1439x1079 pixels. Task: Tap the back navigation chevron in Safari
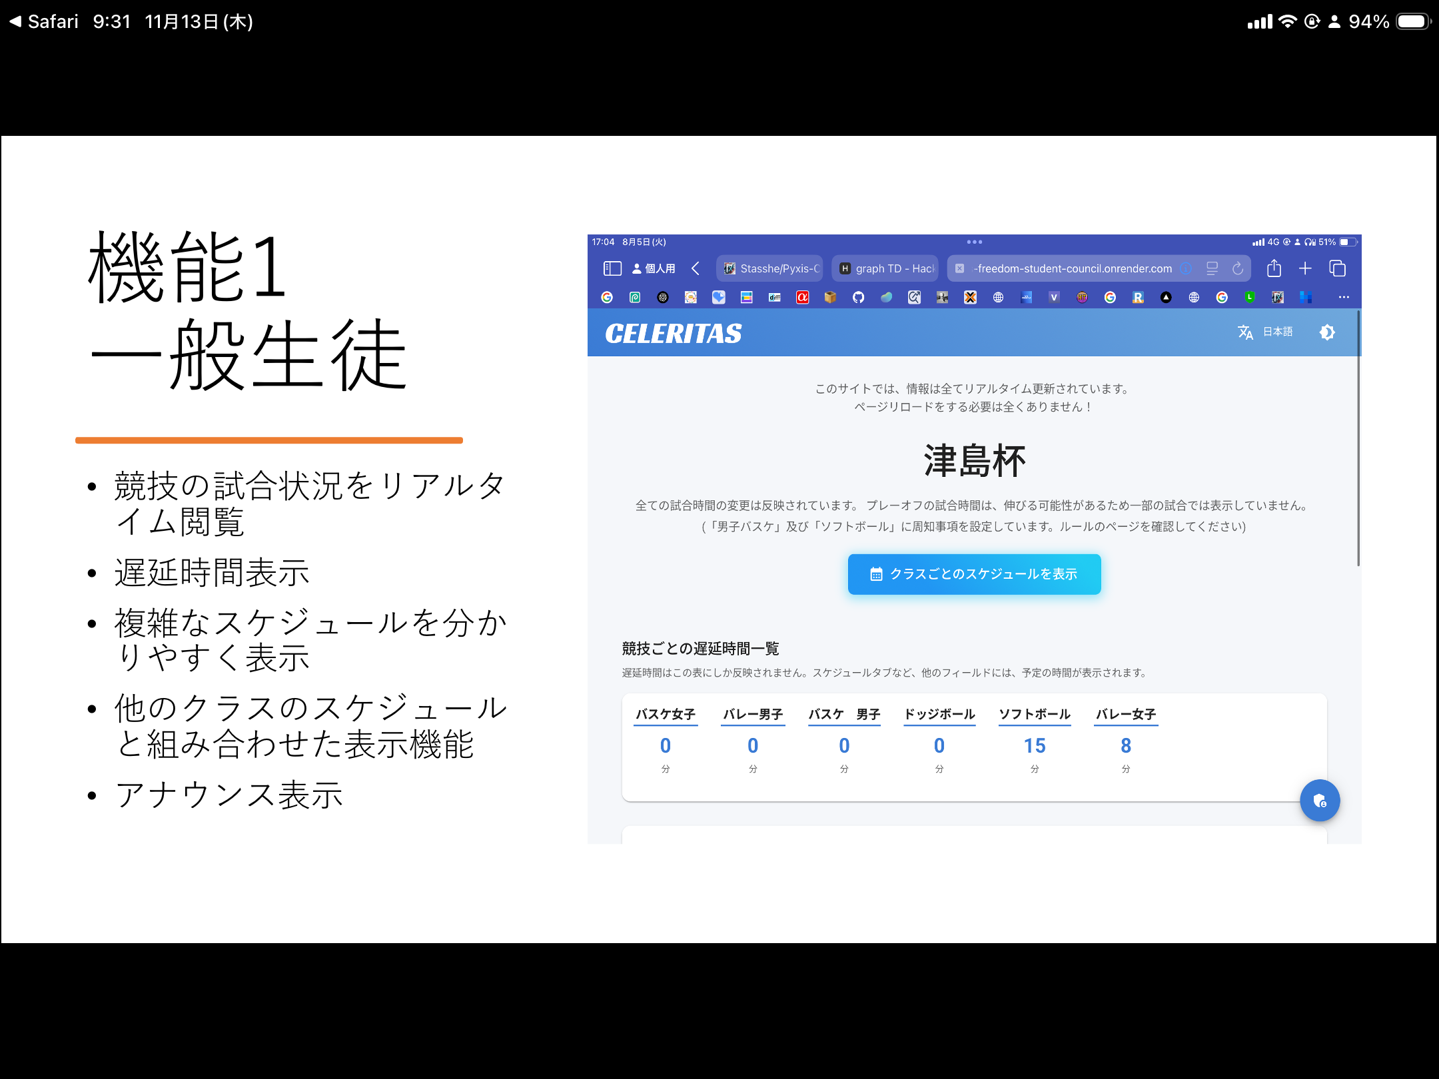point(696,268)
